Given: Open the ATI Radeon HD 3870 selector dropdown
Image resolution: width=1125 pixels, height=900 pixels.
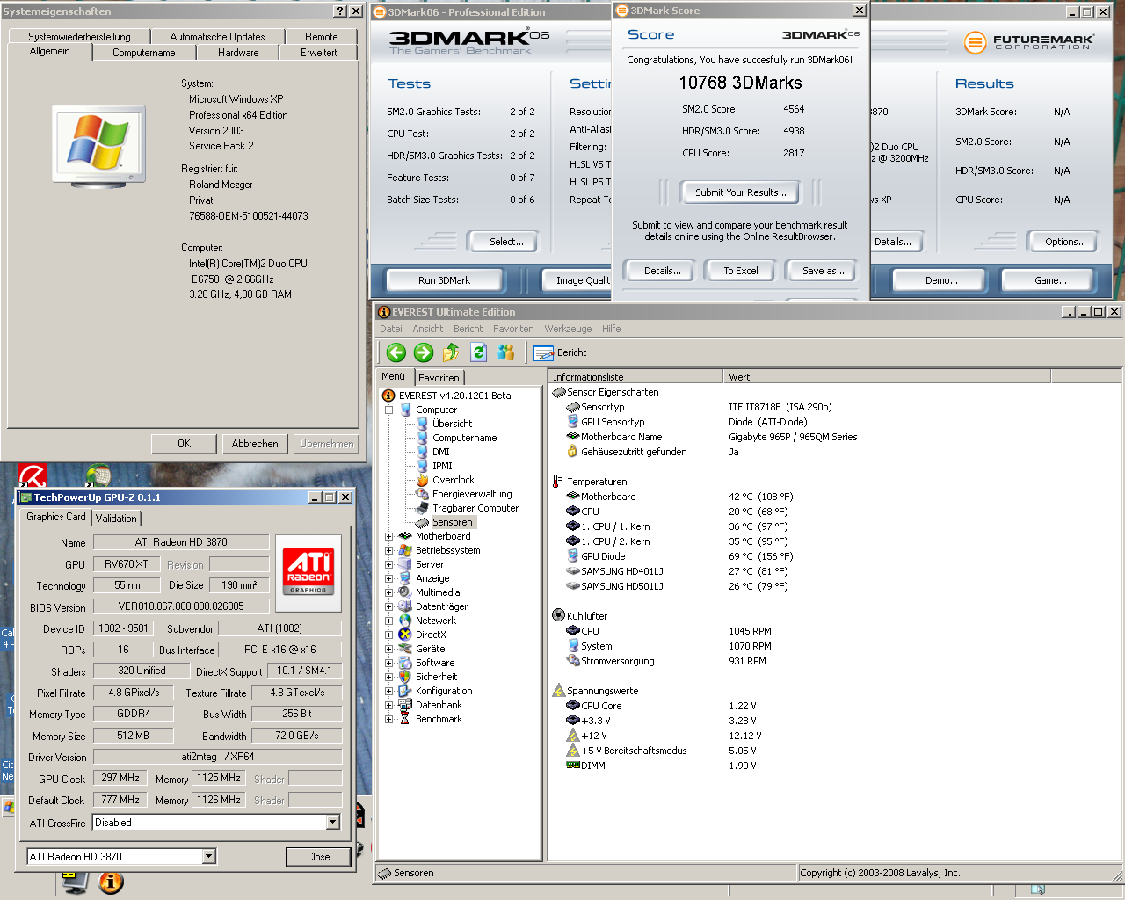Looking at the screenshot, I should [209, 856].
